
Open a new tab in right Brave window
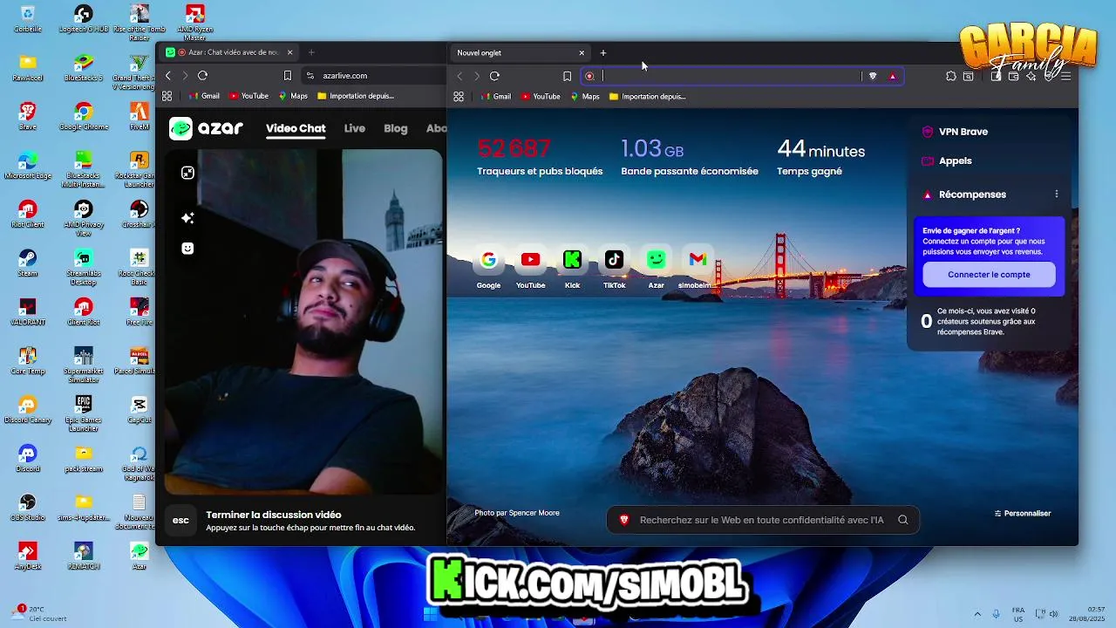[603, 52]
